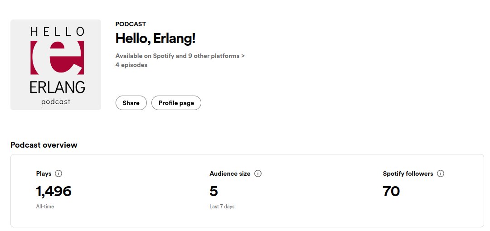The width and height of the screenshot is (490, 231).
Task: Open Available on Spotify and 9 other platforms
Action: [180, 56]
